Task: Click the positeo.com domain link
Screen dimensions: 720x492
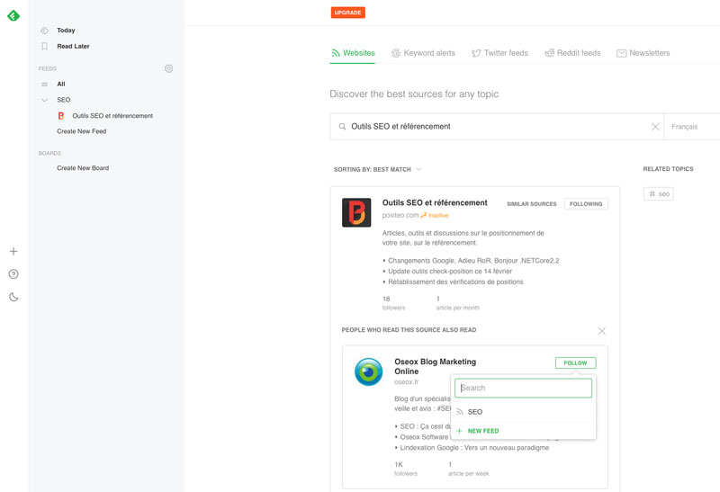Action: [x=400, y=215]
